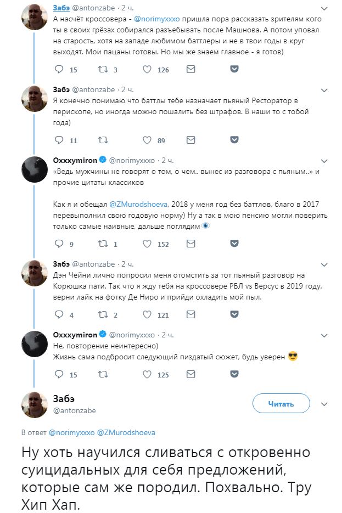Pocket-save Oxxxymiron's tweet with 125 likes

pos(234,374)
